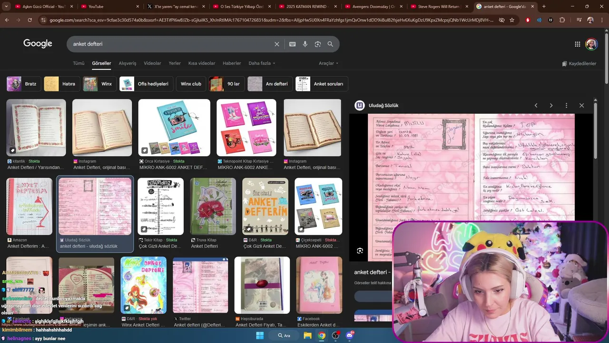Open the Truva Kitap Anket Defteri image
This screenshot has width=609, height=343.
tap(213, 207)
